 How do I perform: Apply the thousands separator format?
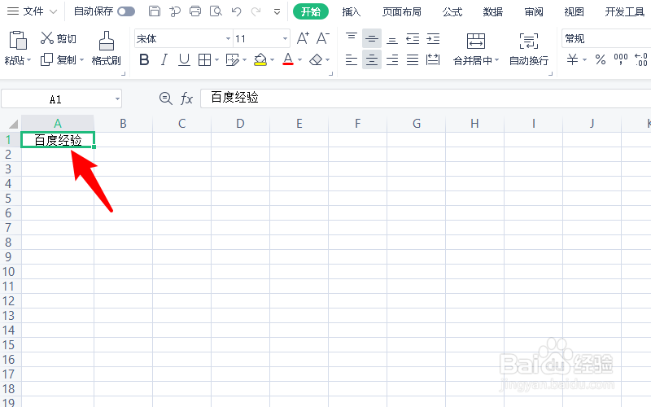(x=621, y=59)
